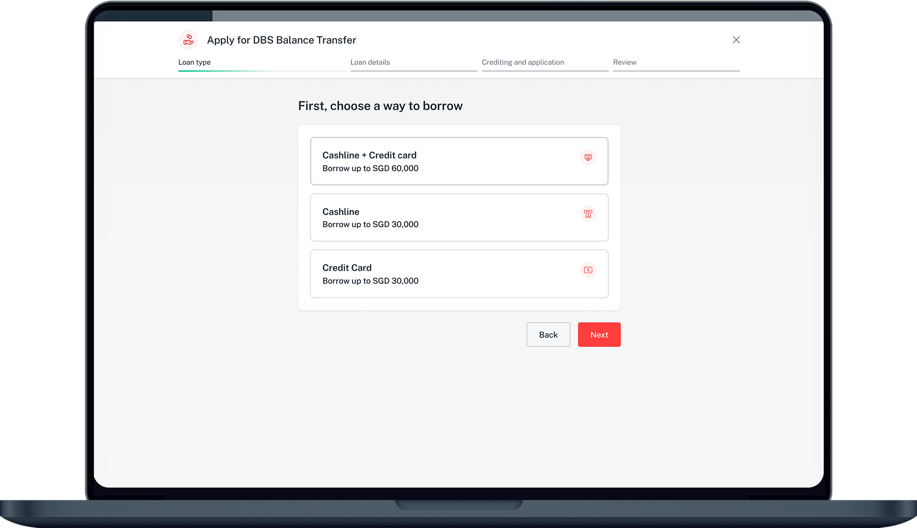The width and height of the screenshot is (917, 528).
Task: Click the 'First, choose a way to borrow' heading
Action: 380,106
